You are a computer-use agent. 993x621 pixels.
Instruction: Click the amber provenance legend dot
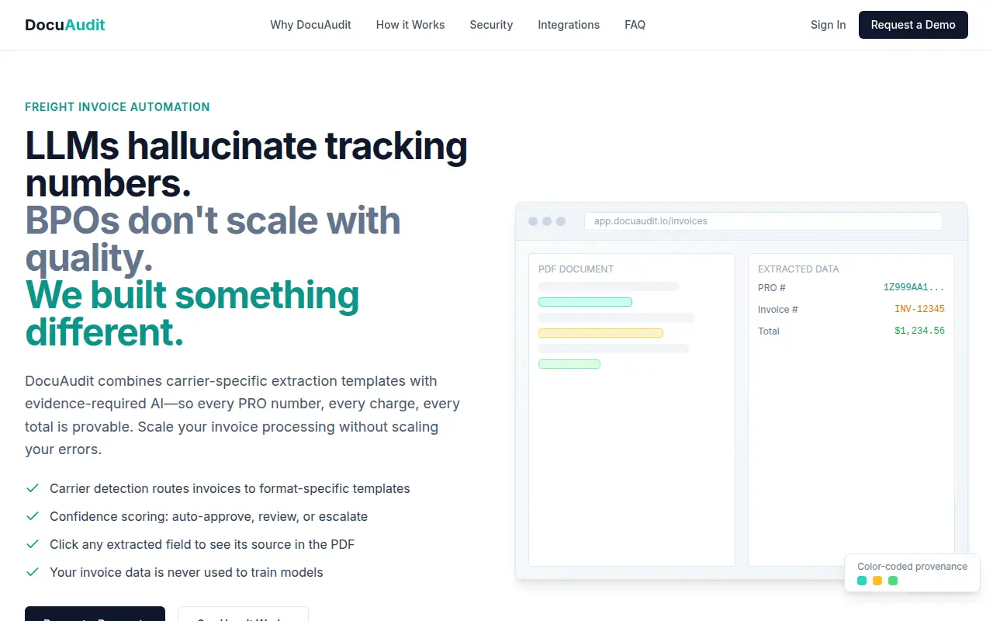click(877, 581)
